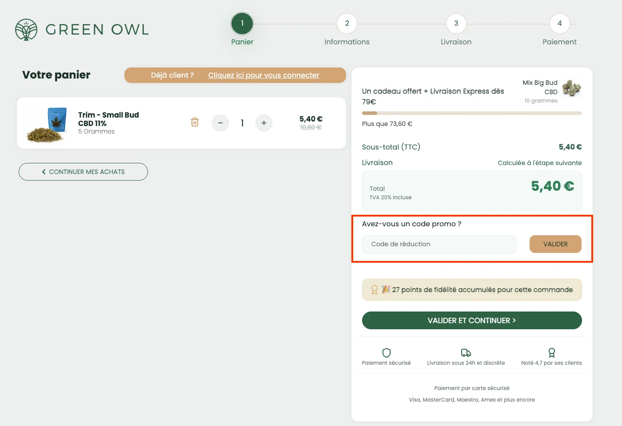
Task: Click the free gift progress bar
Action: [x=472, y=113]
